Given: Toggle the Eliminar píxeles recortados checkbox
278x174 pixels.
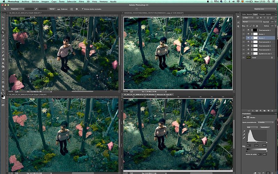Looking at the screenshot, I should coord(83,9).
